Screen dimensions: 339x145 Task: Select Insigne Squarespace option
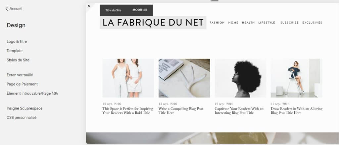click(x=24, y=108)
